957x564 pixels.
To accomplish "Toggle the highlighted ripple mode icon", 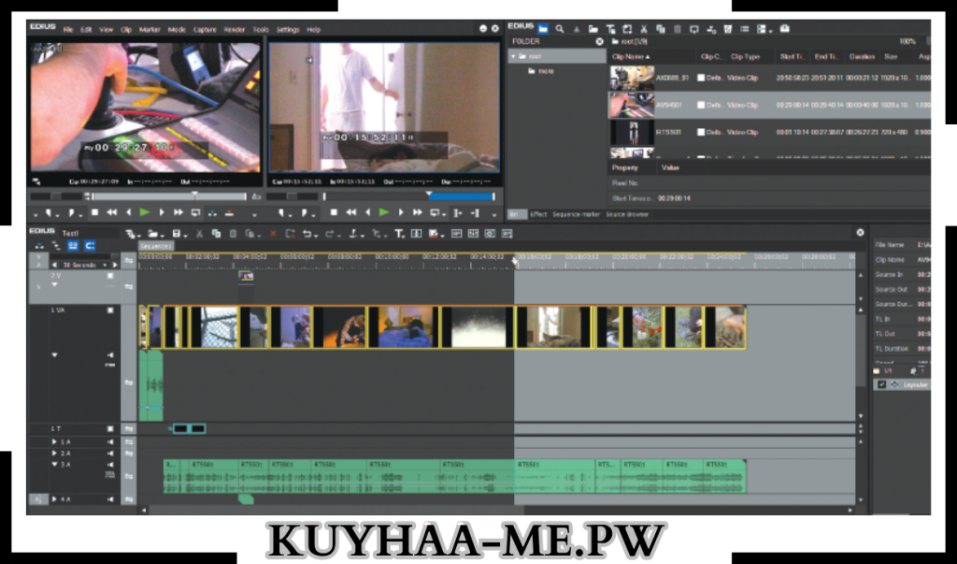I will tap(73, 246).
